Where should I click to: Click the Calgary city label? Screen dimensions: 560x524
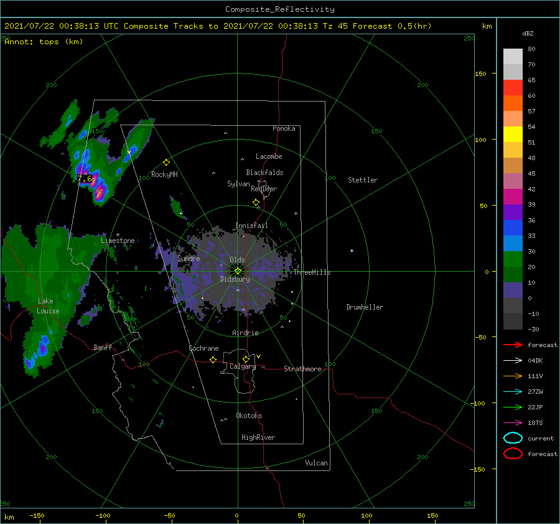click(x=243, y=366)
